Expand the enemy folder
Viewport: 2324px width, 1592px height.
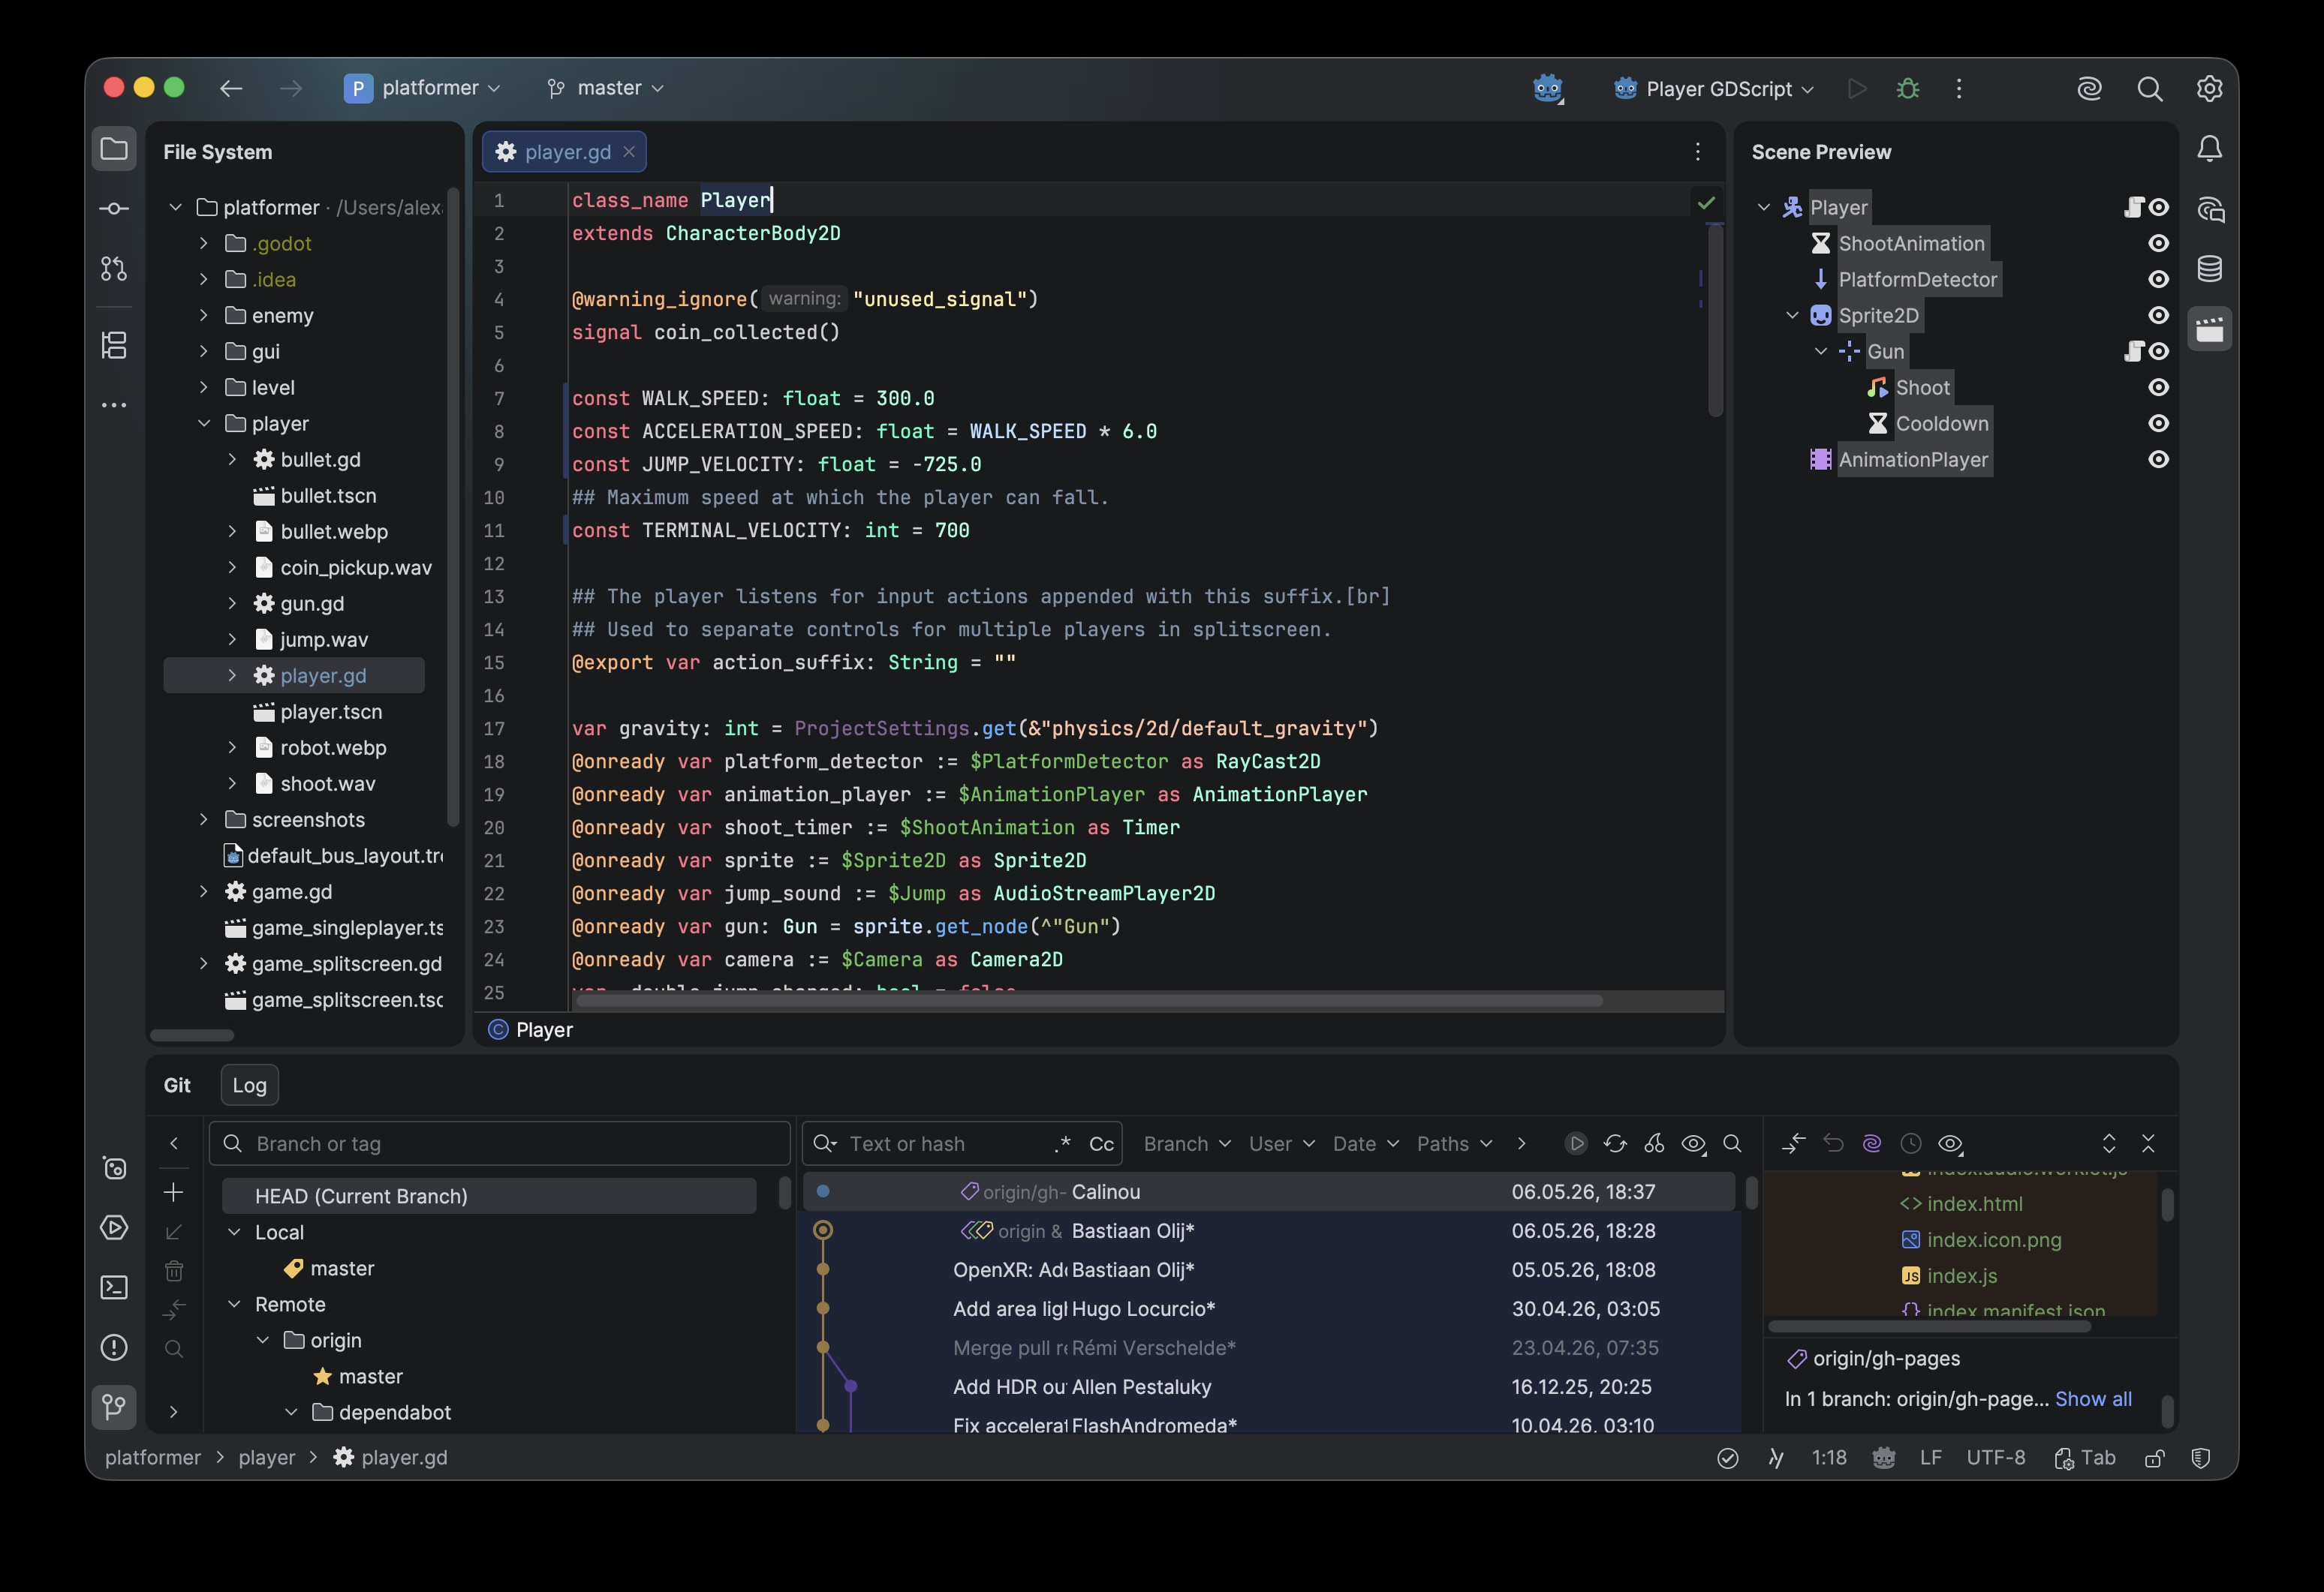click(x=204, y=315)
